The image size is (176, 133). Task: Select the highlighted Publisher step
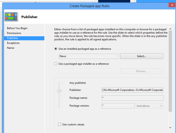(x=24, y=38)
